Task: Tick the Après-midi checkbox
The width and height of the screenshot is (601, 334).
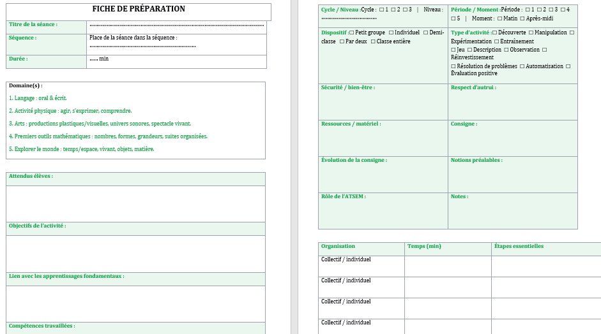Action: pos(522,18)
